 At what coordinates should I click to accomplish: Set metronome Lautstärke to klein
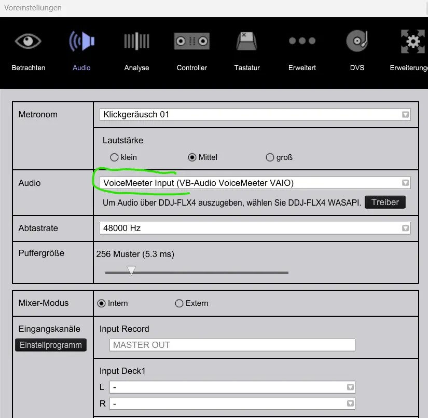pyautogui.click(x=114, y=157)
